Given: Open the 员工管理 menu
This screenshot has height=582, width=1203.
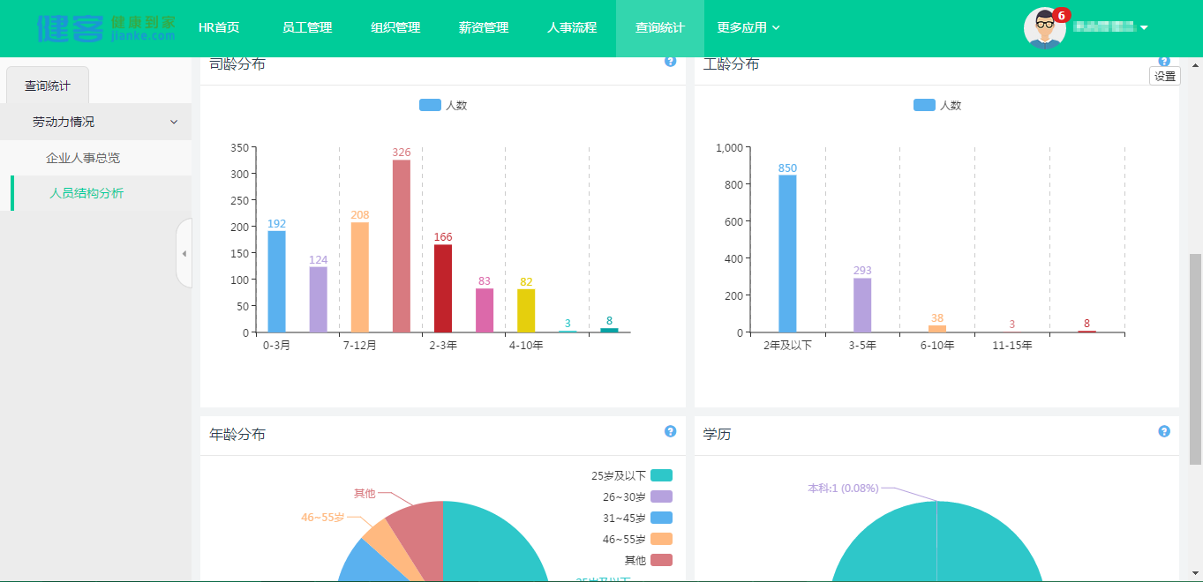Looking at the screenshot, I should pos(307,28).
